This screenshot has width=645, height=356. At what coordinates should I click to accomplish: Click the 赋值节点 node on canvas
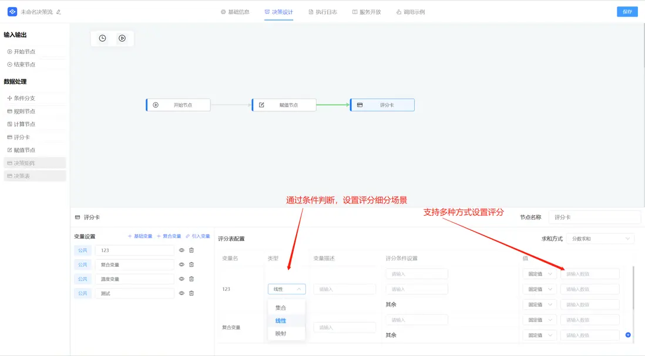click(x=284, y=105)
